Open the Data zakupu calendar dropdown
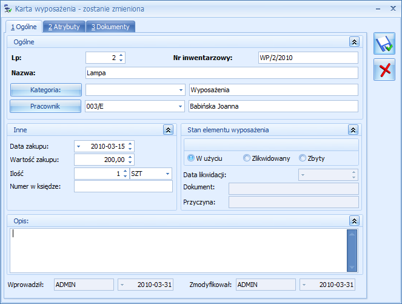The width and height of the screenshot is (402, 304). [78, 146]
